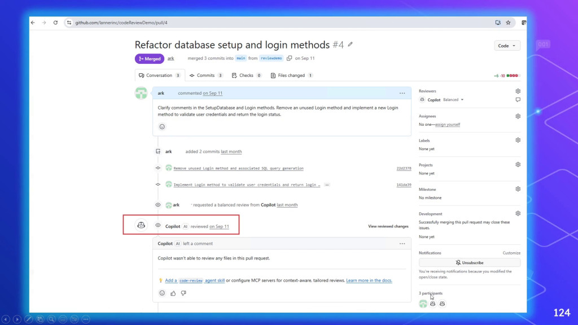Go forward in the browser
The height and width of the screenshot is (325, 578).
tap(44, 23)
